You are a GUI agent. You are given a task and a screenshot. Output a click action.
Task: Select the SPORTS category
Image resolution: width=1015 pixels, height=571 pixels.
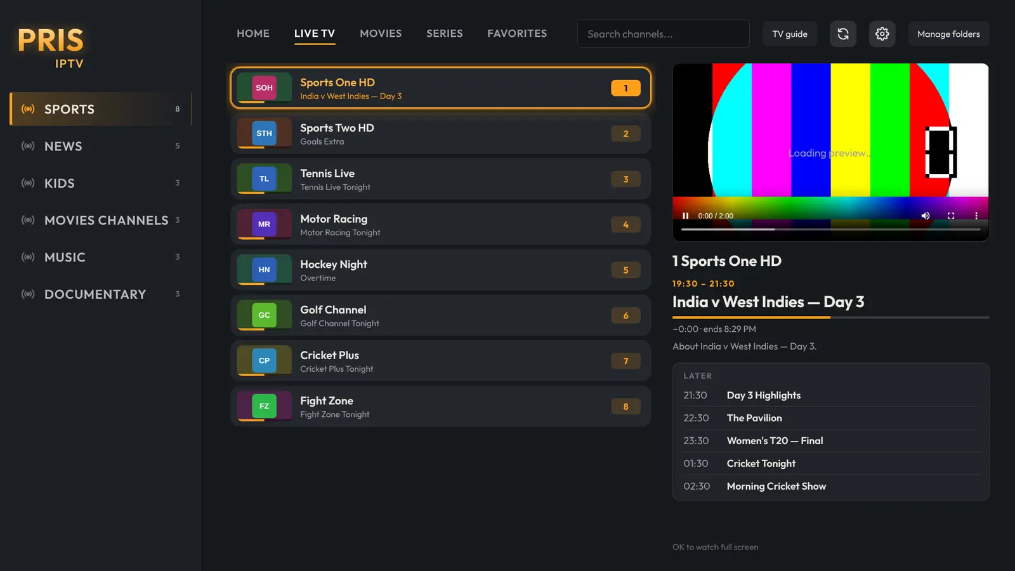pos(100,109)
